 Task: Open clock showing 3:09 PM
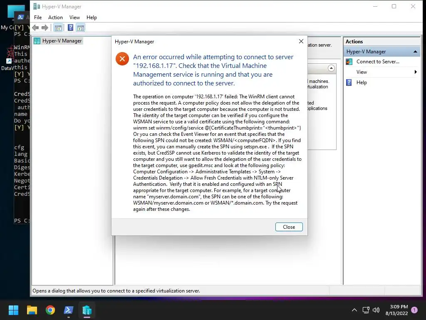[x=396, y=310]
